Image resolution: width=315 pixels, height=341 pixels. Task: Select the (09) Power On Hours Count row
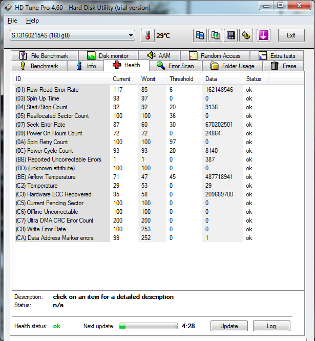click(141, 133)
